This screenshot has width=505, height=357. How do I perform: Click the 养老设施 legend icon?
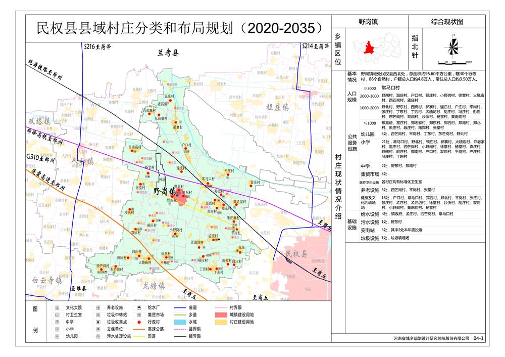click(98, 307)
